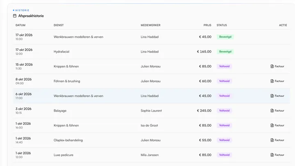Click the price € 55,00

(205, 140)
